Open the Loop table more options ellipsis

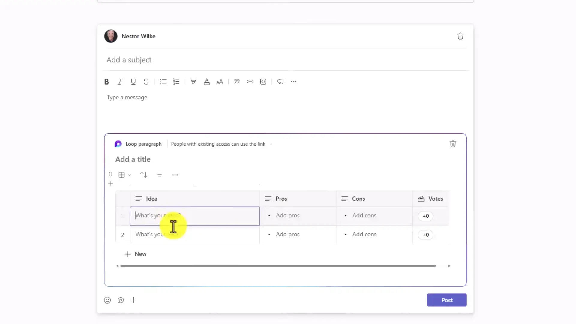pyautogui.click(x=175, y=175)
